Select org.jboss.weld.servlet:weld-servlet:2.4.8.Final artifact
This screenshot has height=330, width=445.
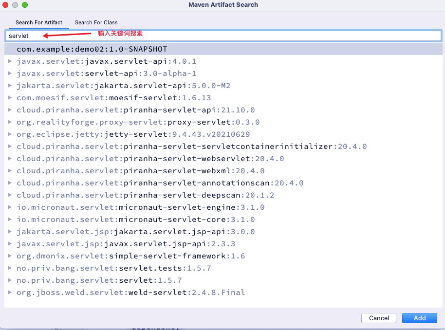(131, 293)
